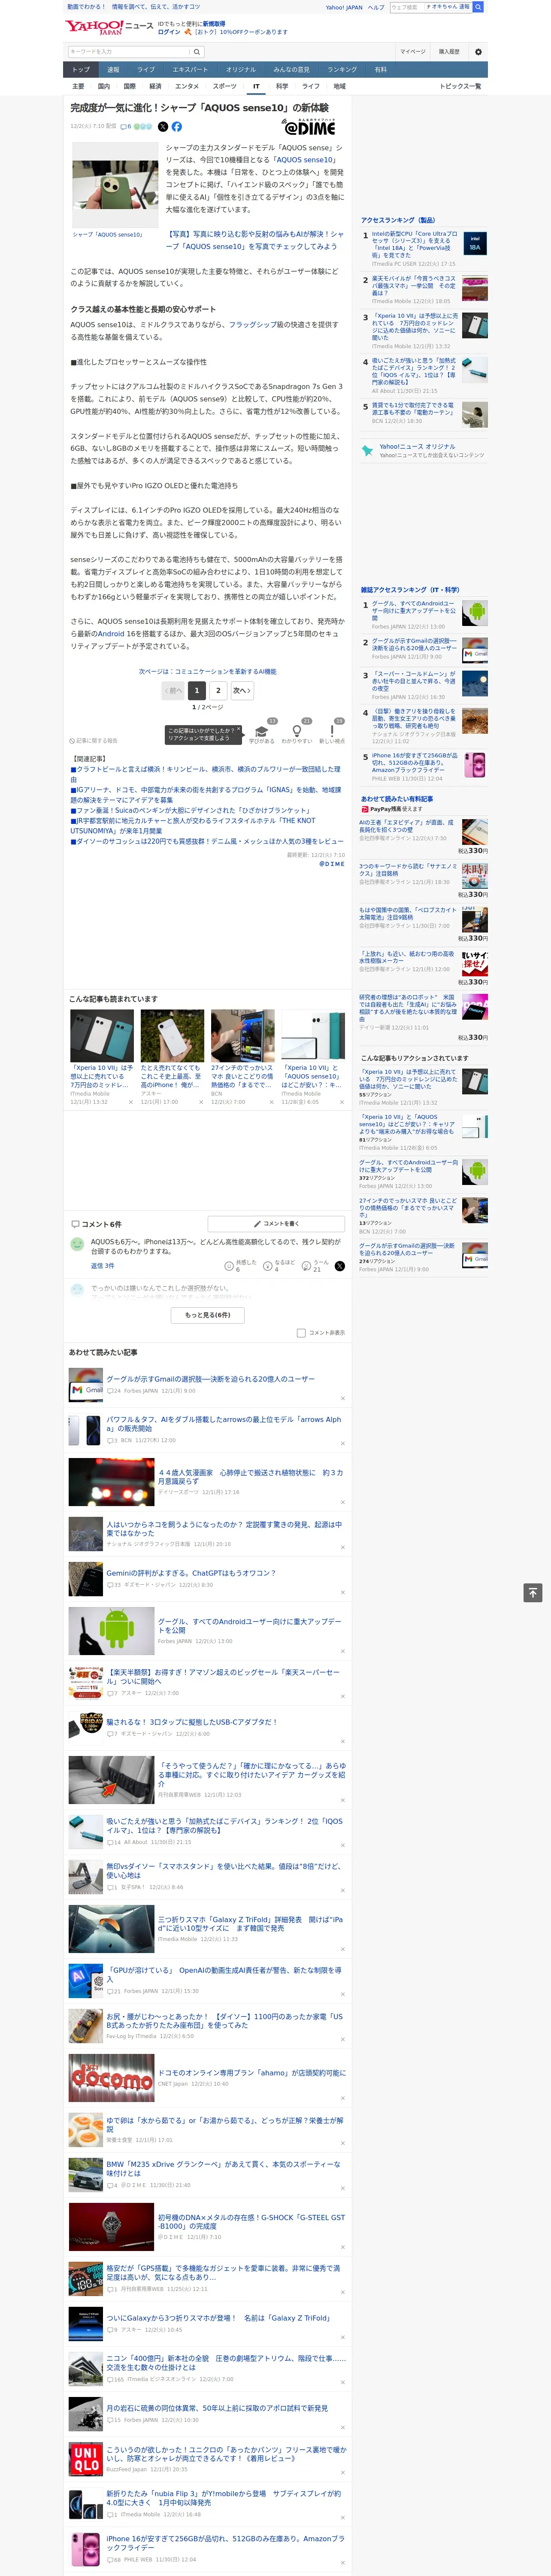Open the ahamo docomo article
The width and height of the screenshot is (551, 2576).
click(x=251, y=2073)
